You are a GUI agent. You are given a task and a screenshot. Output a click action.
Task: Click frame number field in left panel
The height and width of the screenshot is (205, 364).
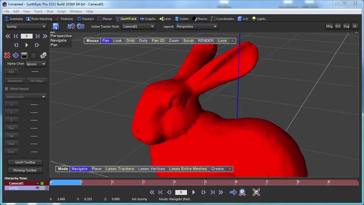point(26,36)
